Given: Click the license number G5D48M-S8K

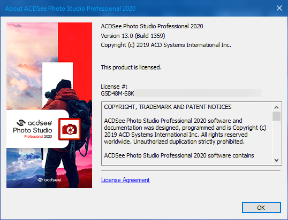Looking at the screenshot, I should (x=117, y=93).
